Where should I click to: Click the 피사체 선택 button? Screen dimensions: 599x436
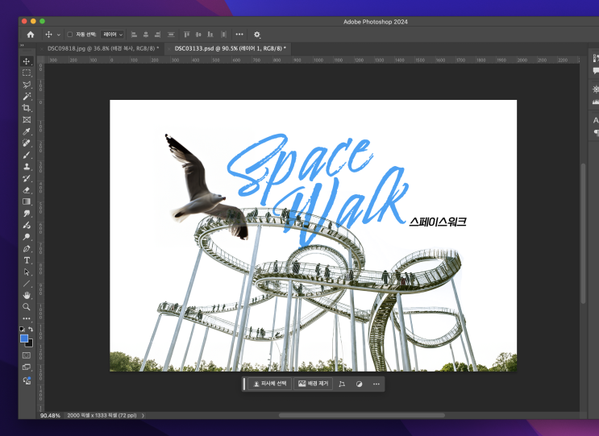click(269, 384)
